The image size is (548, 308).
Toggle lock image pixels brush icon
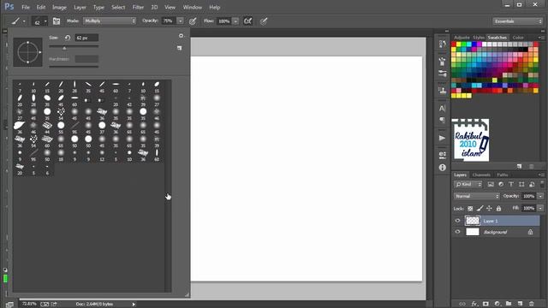(x=479, y=209)
